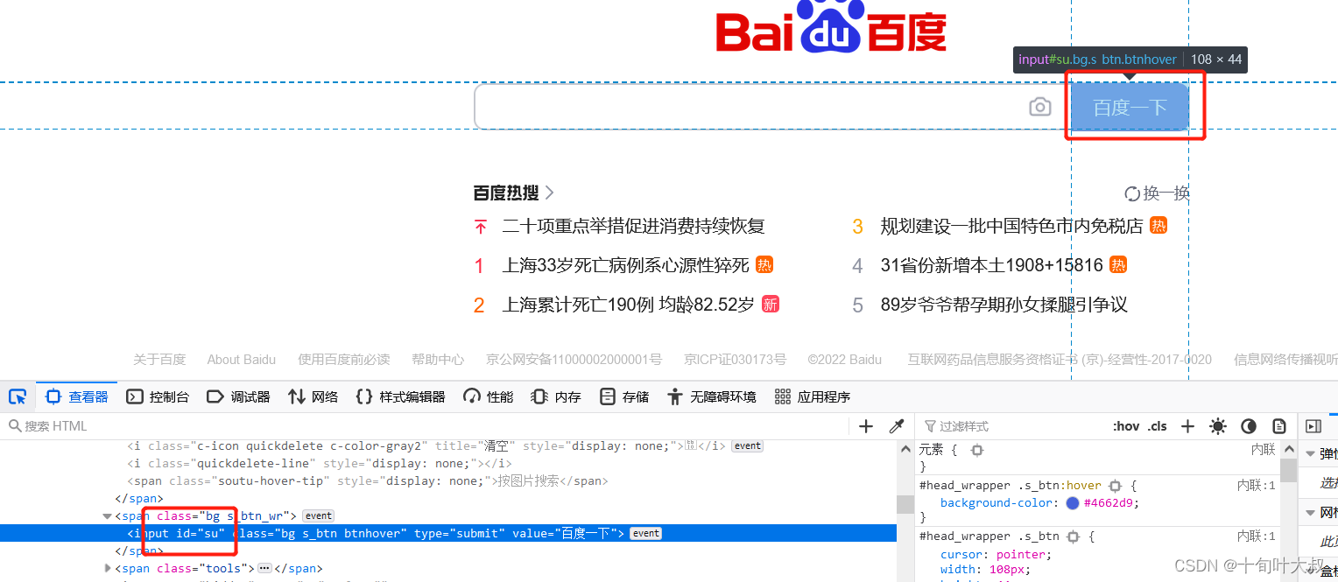
Task: Expand the span class tools node
Action: [x=108, y=569]
